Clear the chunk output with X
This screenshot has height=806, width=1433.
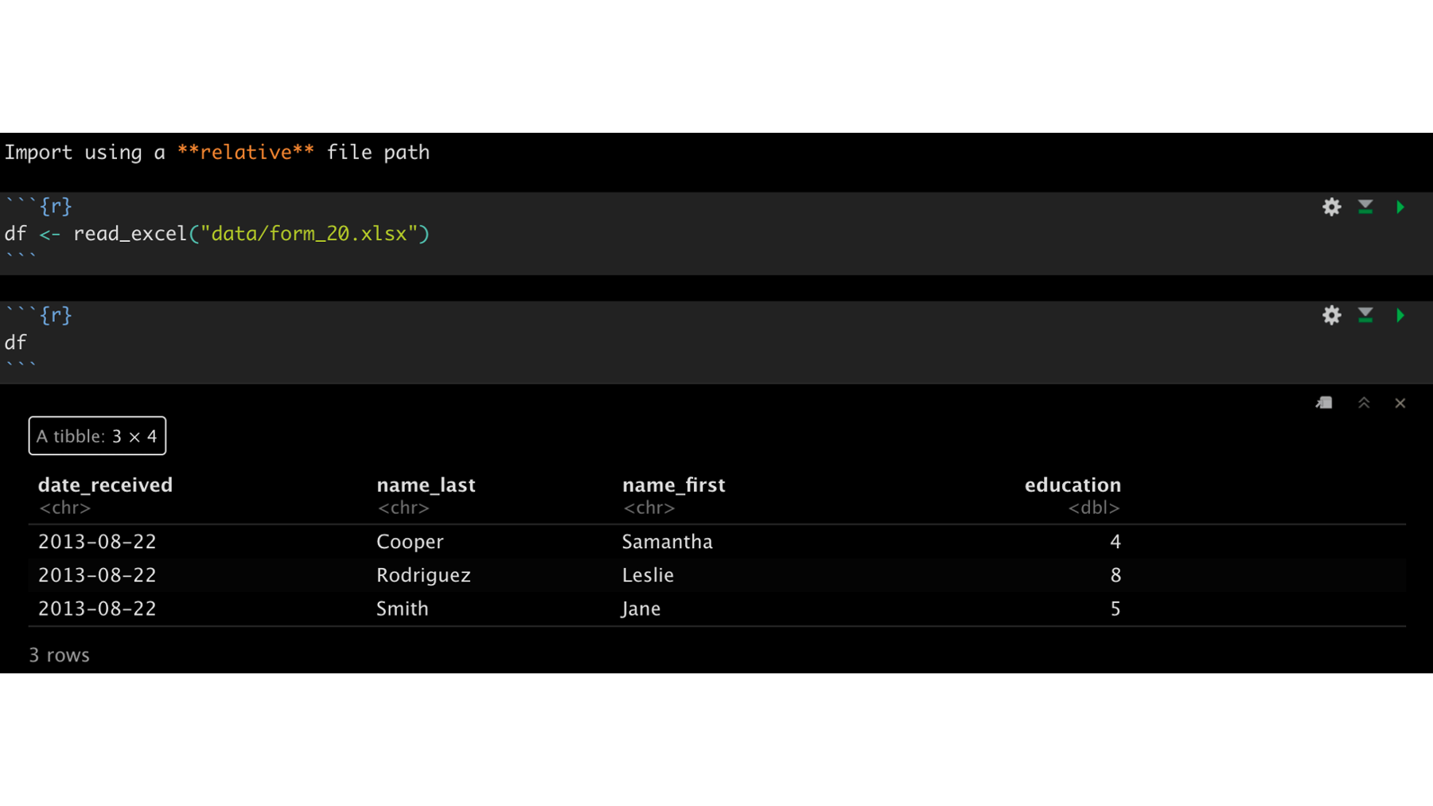pyautogui.click(x=1400, y=403)
